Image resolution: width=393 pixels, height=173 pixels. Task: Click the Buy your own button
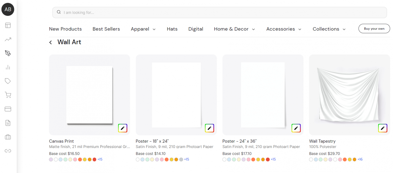(374, 28)
